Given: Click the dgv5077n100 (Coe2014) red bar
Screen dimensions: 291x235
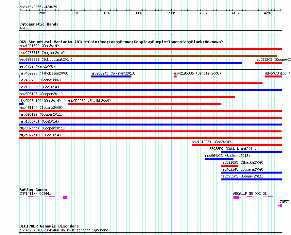Looking at the screenshot, I should coord(150,138).
